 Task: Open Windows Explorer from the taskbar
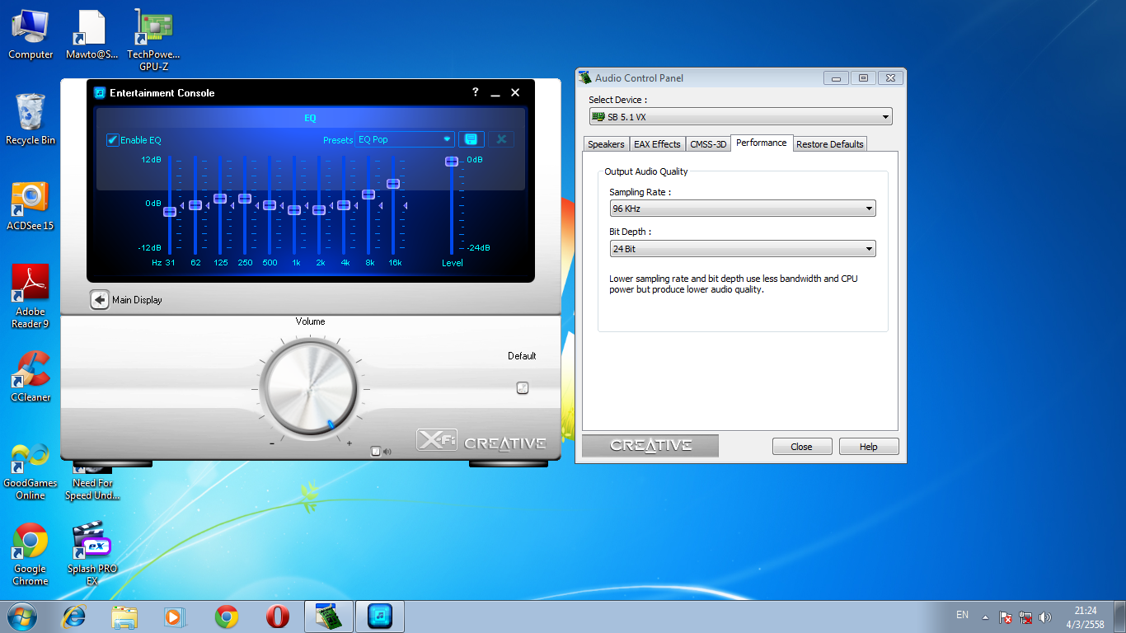click(125, 616)
